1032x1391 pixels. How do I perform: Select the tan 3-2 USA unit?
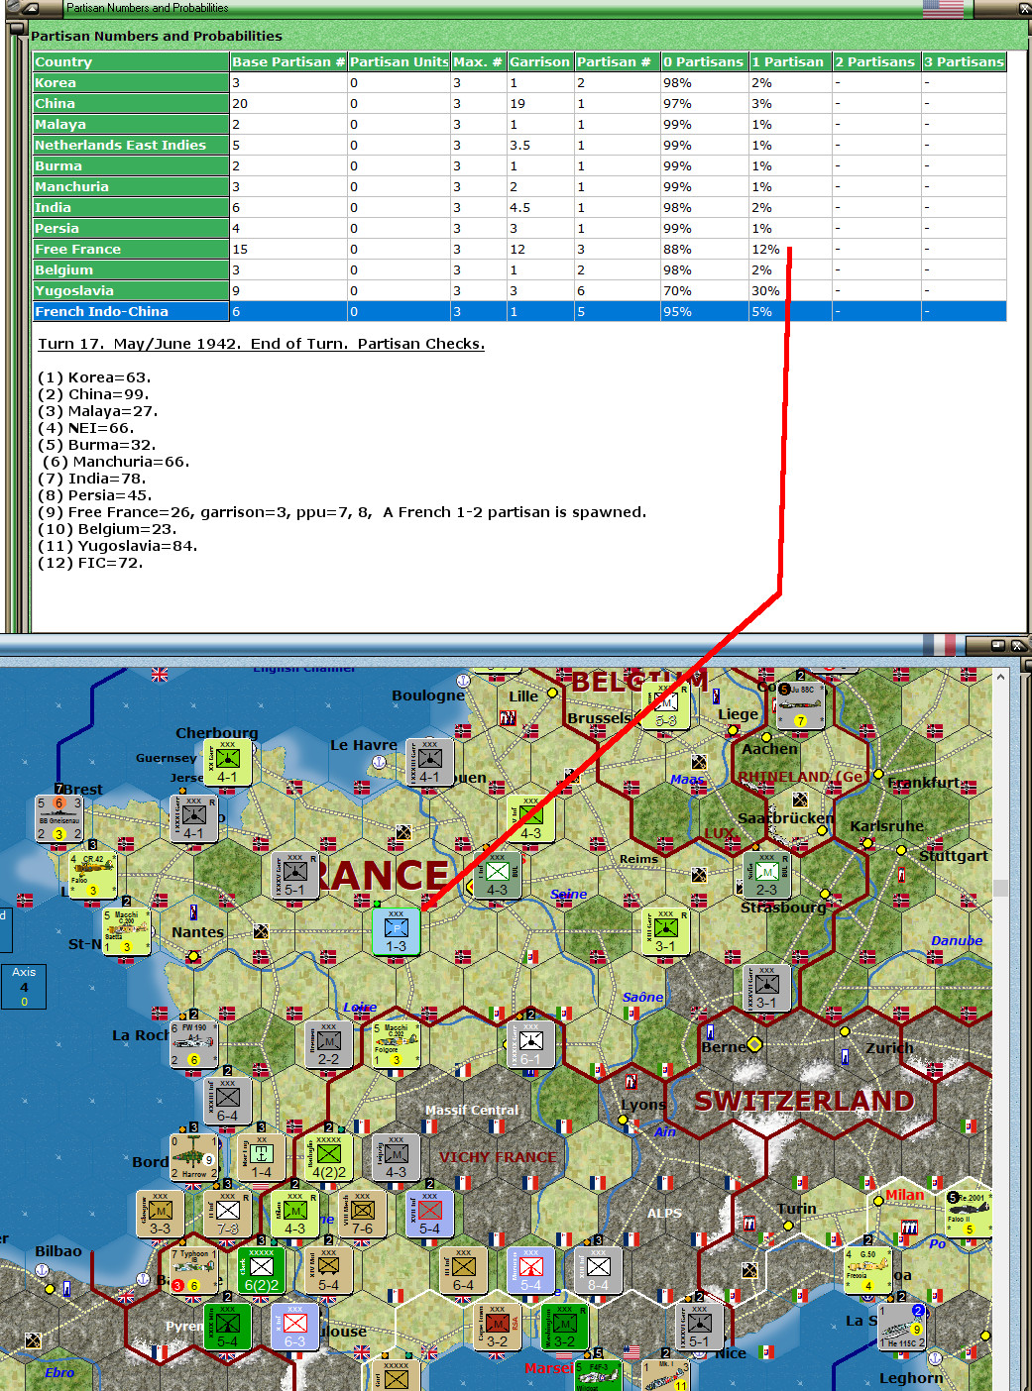497,1327
